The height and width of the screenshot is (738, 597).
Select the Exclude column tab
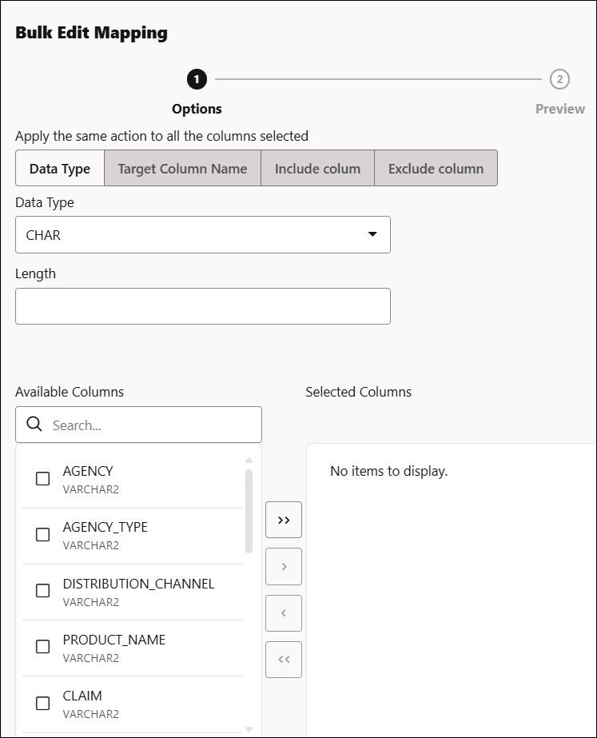[x=436, y=169]
